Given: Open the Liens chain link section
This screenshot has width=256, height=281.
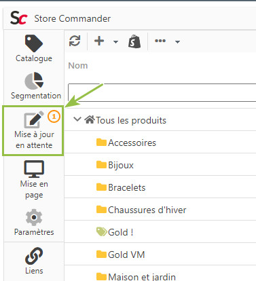Looking at the screenshot, I should (x=34, y=261).
